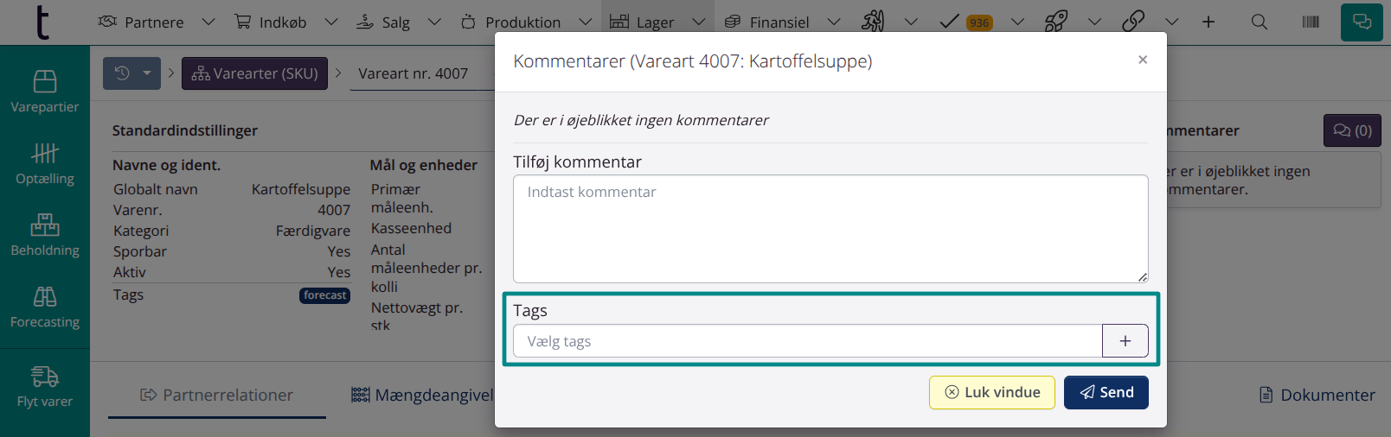
Task: Expand the Finansiel dropdown chevron
Action: [x=834, y=22]
